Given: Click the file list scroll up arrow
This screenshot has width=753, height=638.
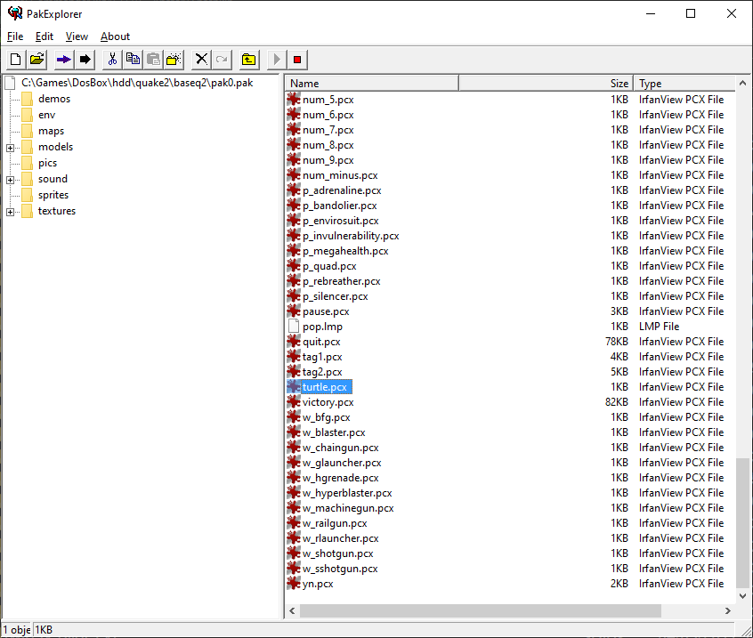Looking at the screenshot, I should click(x=742, y=83).
